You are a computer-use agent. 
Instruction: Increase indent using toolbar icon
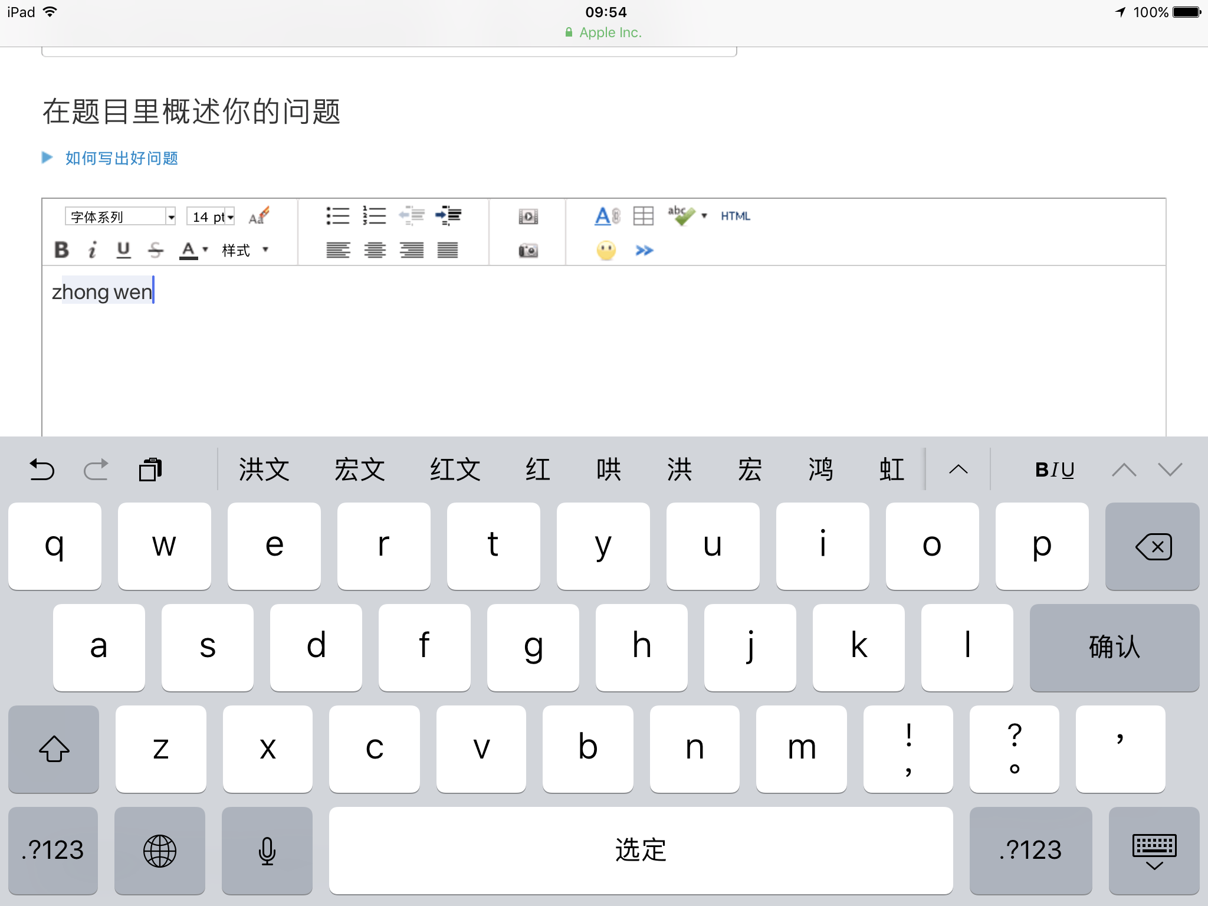(x=448, y=216)
